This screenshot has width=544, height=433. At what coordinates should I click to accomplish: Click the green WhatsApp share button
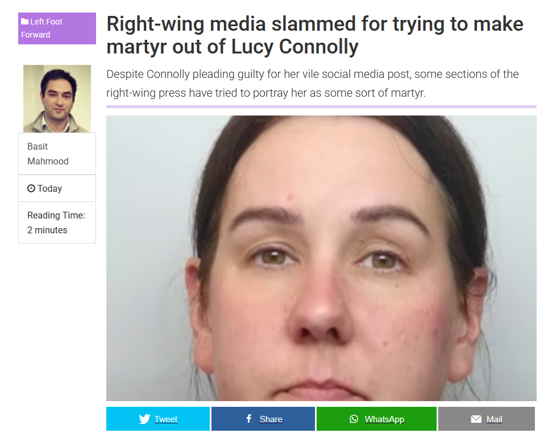[x=376, y=419]
